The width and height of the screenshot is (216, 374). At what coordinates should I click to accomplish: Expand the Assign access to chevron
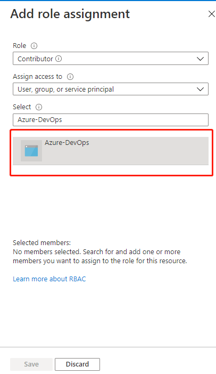[x=200, y=89]
